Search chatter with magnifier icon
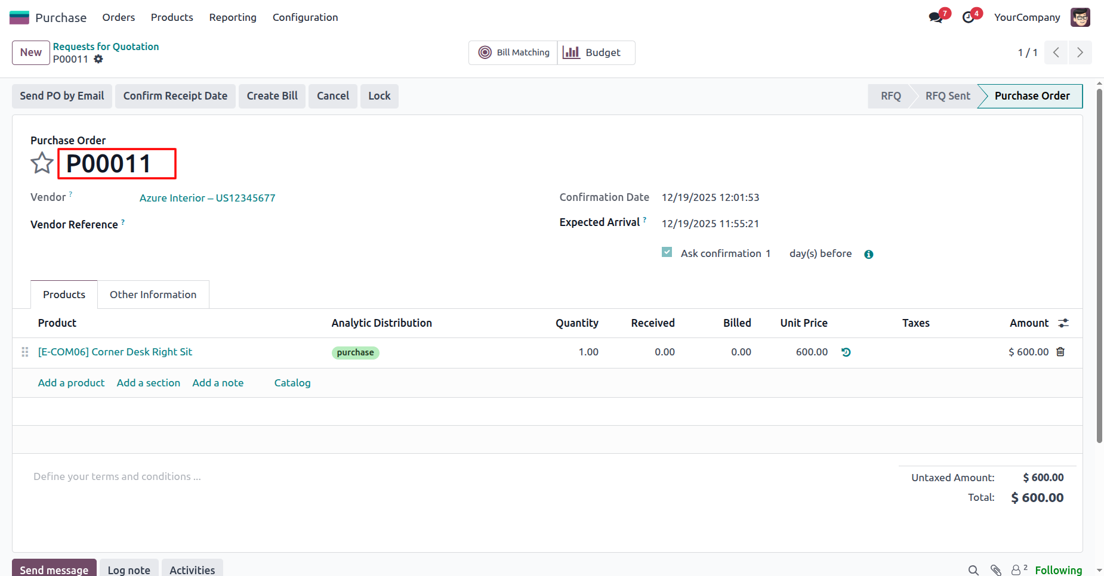 [x=973, y=570]
